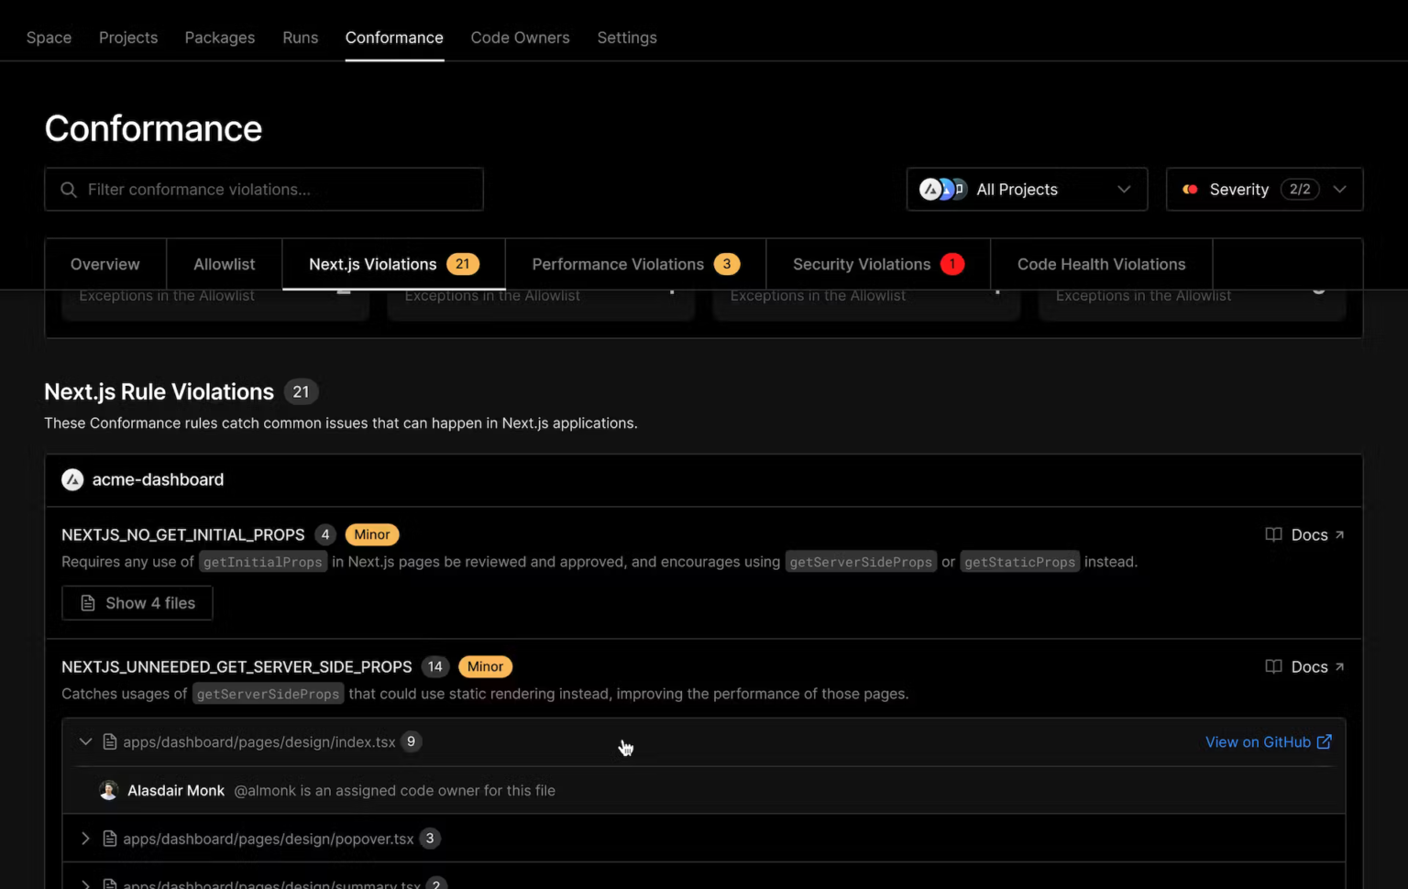Image resolution: width=1408 pixels, height=889 pixels.
Task: Go to Code Owners in top navigation
Action: point(520,38)
